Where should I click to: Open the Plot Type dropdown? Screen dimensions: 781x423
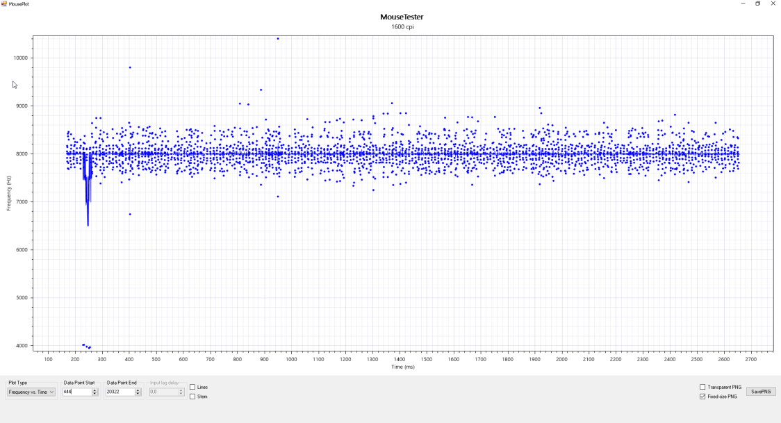tap(31, 392)
